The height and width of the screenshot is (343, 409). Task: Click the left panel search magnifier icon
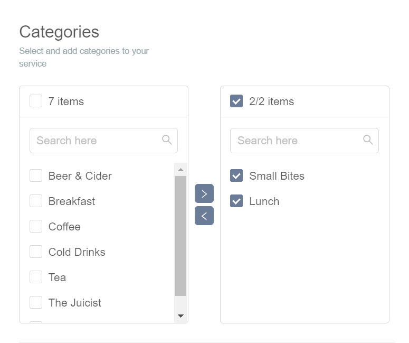pos(167,140)
